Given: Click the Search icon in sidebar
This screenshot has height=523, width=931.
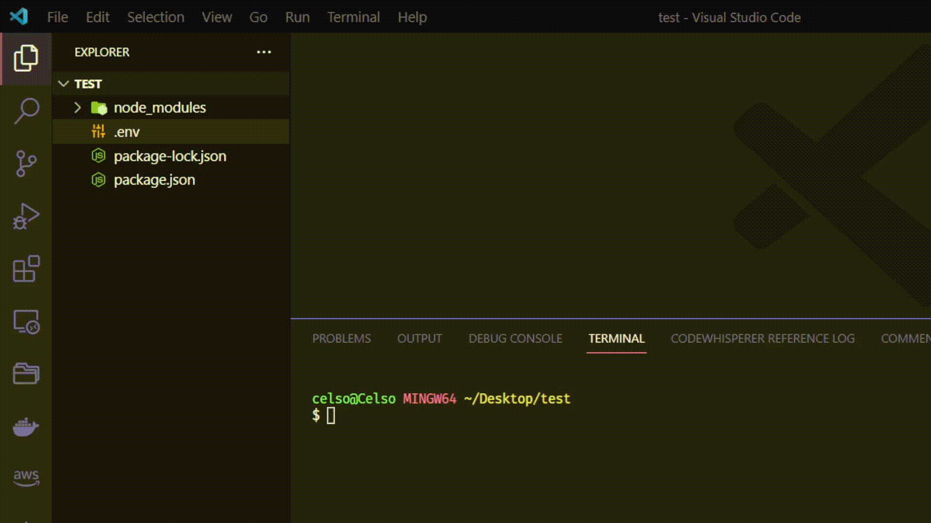Looking at the screenshot, I should click(x=26, y=110).
